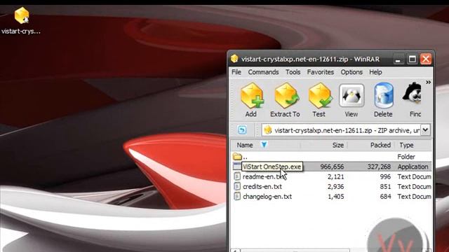Click the Extract To toolbar icon
Viewport: 449px width, 252px height.
286,100
